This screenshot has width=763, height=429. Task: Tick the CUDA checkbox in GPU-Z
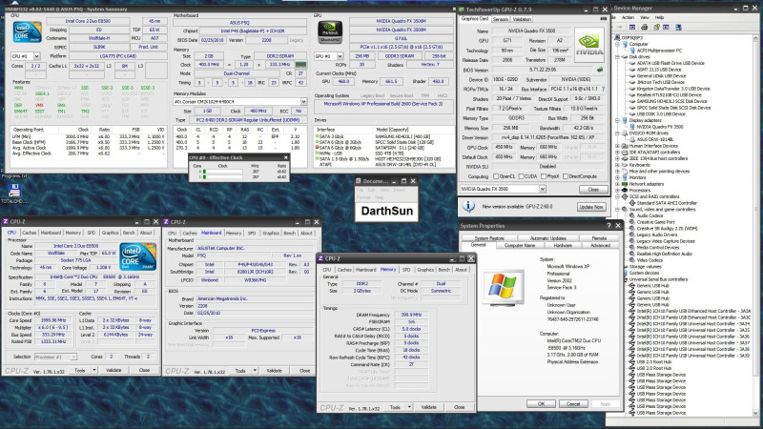(x=521, y=176)
